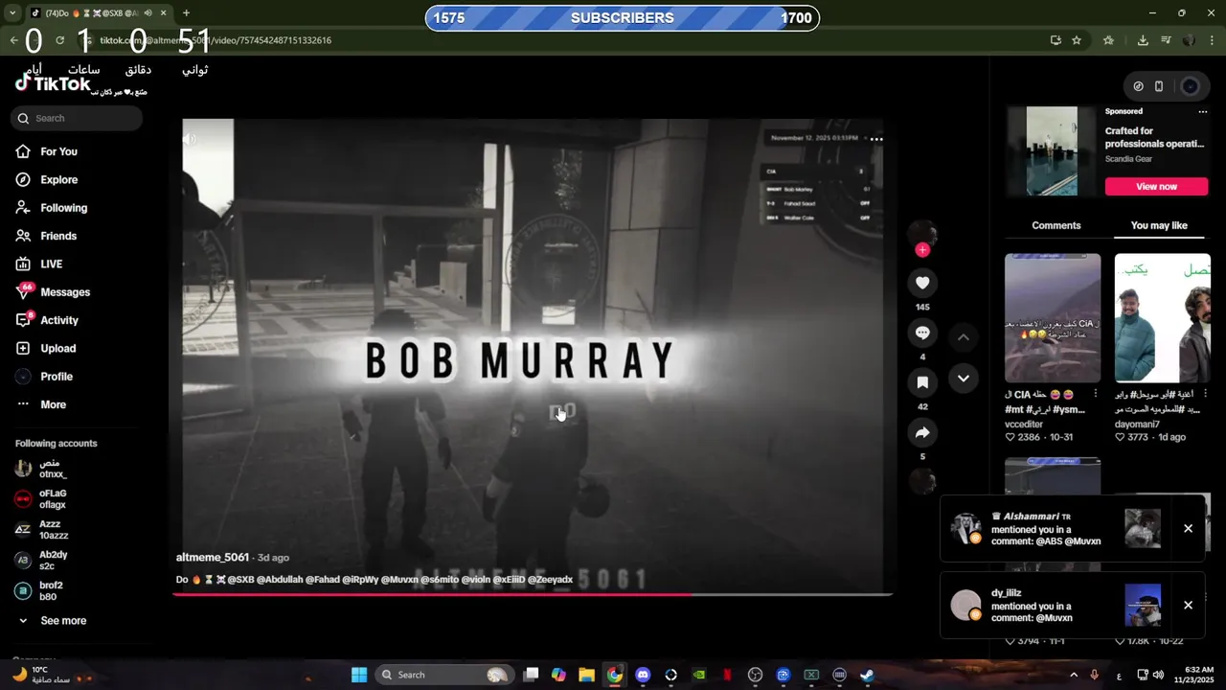Image resolution: width=1226 pixels, height=690 pixels.
Task: Open File Explorer from the taskbar
Action: (x=586, y=675)
